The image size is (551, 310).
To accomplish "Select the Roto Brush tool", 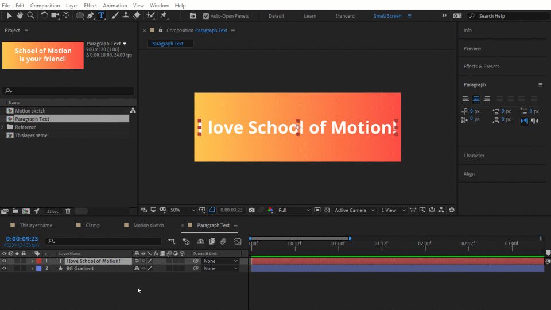I will pyautogui.click(x=150, y=15).
